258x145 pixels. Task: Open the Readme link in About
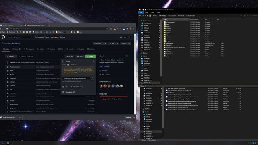pos(105,71)
